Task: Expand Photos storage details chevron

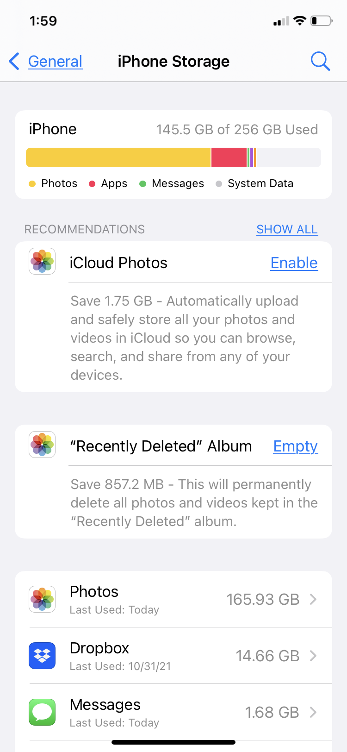Action: (x=313, y=599)
